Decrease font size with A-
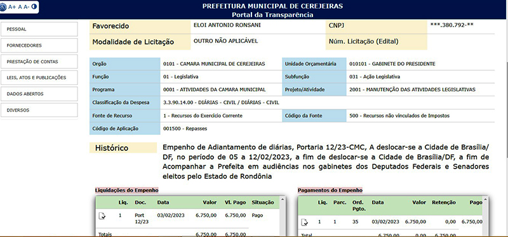Image resolution: width=508 pixels, height=237 pixels. 26,7
